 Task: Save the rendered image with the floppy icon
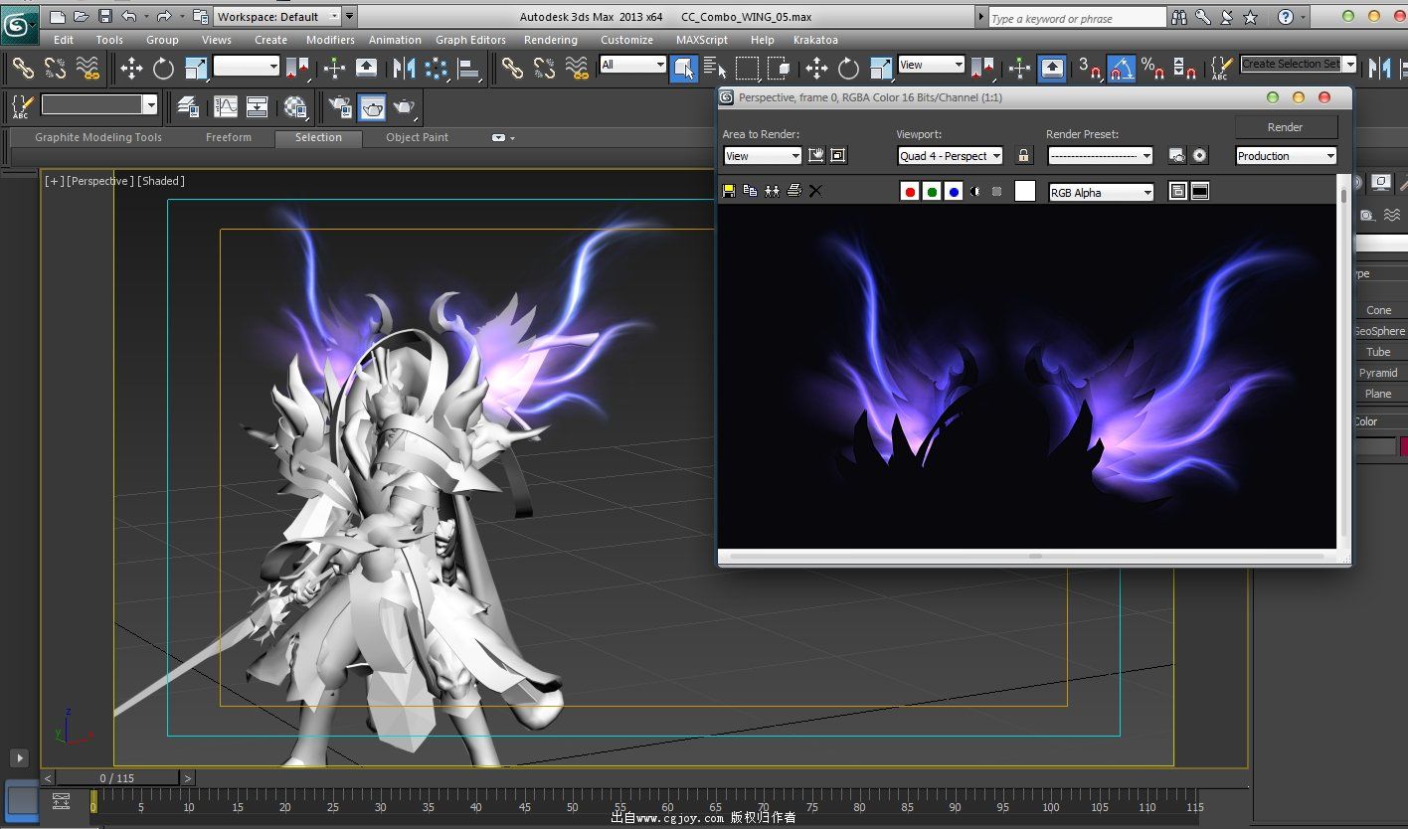pyautogui.click(x=729, y=191)
